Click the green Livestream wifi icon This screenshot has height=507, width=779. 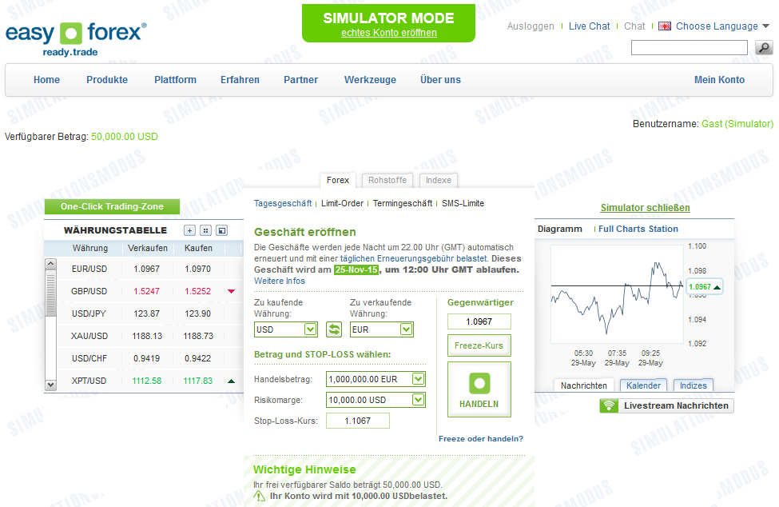[x=609, y=405]
